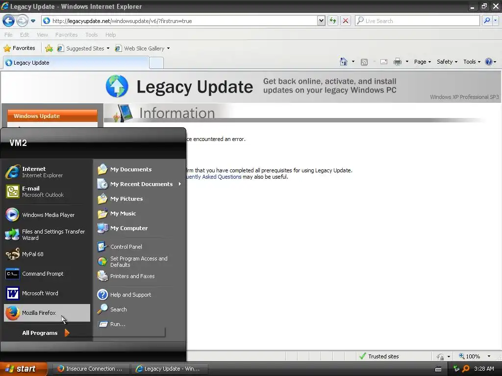502x376 pixels.
Task: Open Microsoft Outlook E-mail entry
Action: click(47, 191)
